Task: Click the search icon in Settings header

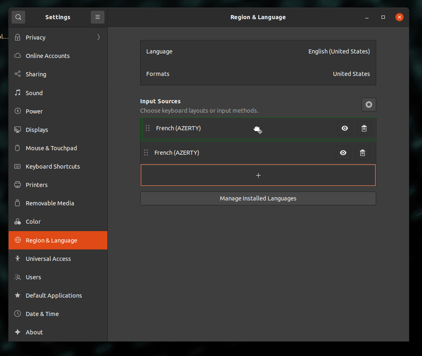Action: pyautogui.click(x=18, y=17)
